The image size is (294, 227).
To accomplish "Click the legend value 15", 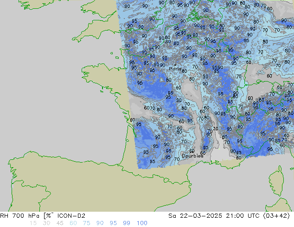I will (x=33, y=223).
